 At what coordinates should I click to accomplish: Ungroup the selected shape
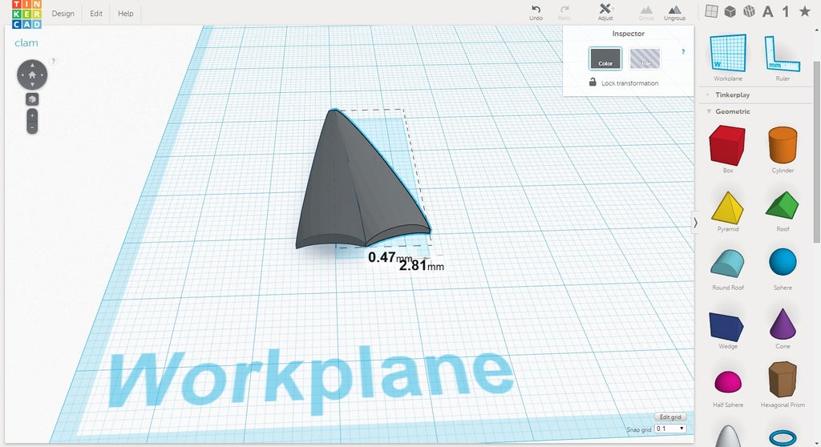[674, 13]
